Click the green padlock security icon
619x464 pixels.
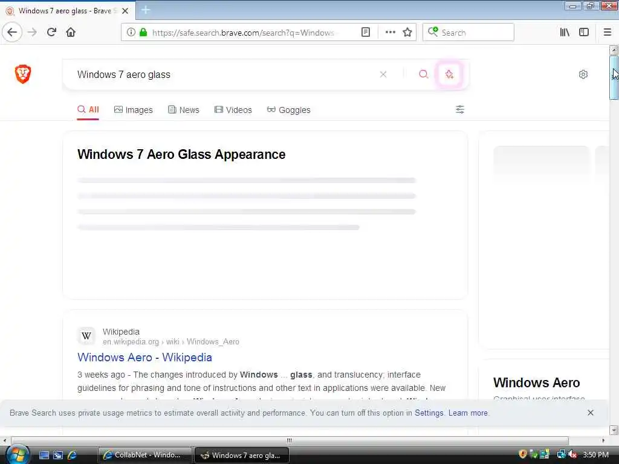point(143,33)
